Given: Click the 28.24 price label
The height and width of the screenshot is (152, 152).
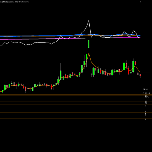Looking at the screenshot, I should tap(145, 89).
